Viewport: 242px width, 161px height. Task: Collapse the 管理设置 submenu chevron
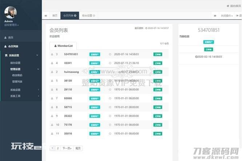click(x=38, y=69)
